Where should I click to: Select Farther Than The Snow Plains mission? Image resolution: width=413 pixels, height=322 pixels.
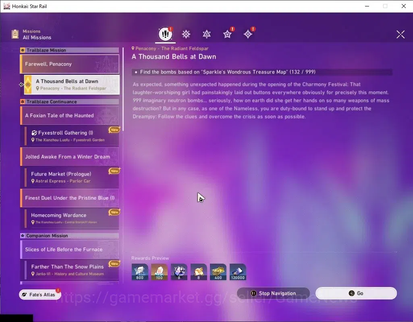coord(72,270)
